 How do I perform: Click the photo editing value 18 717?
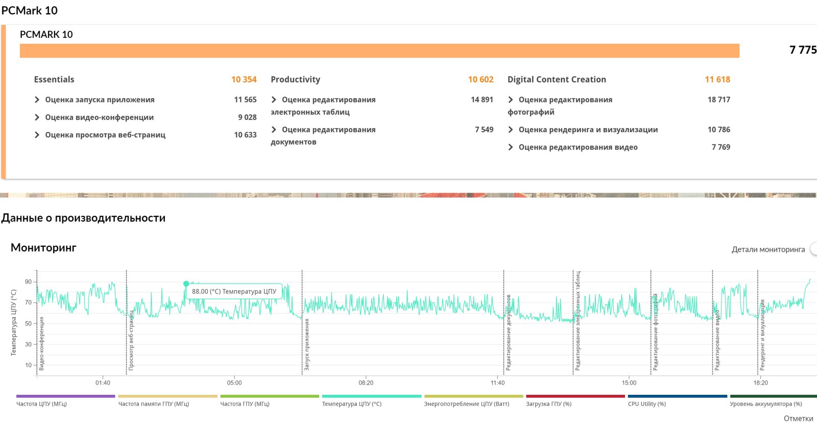coord(719,100)
